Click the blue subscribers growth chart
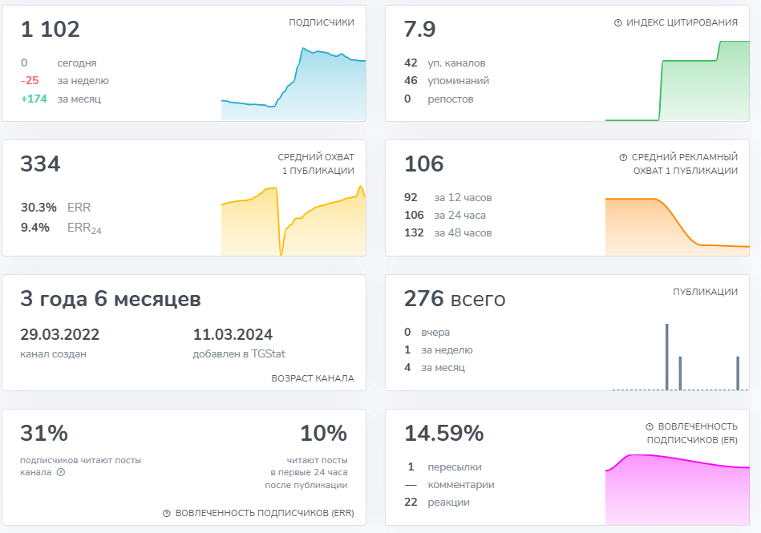The height and width of the screenshot is (533, 761). [x=293, y=88]
